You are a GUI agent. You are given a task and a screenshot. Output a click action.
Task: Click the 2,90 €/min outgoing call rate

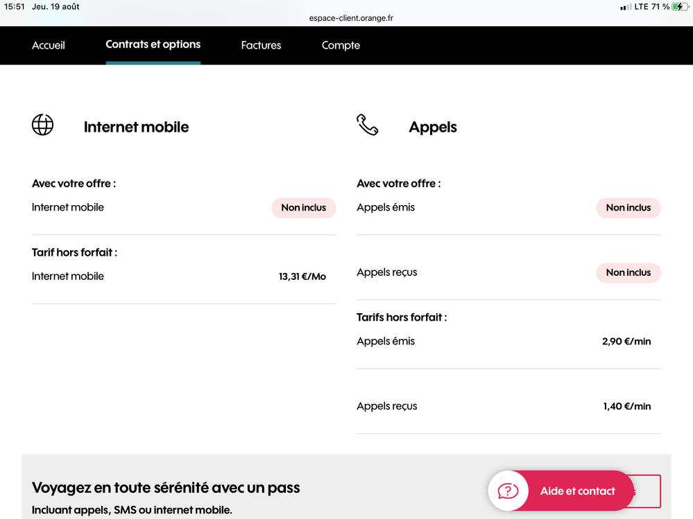(626, 342)
